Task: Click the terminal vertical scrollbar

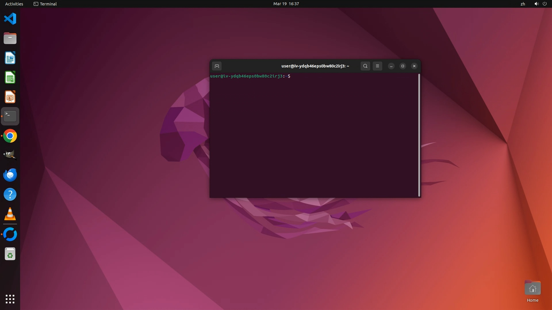Action: pyautogui.click(x=419, y=135)
